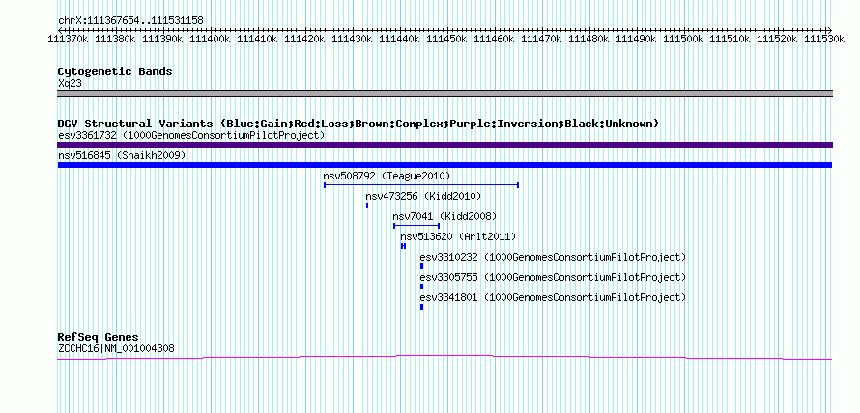
Task: Click ruler tick labeled 111420k
Action: point(304,39)
